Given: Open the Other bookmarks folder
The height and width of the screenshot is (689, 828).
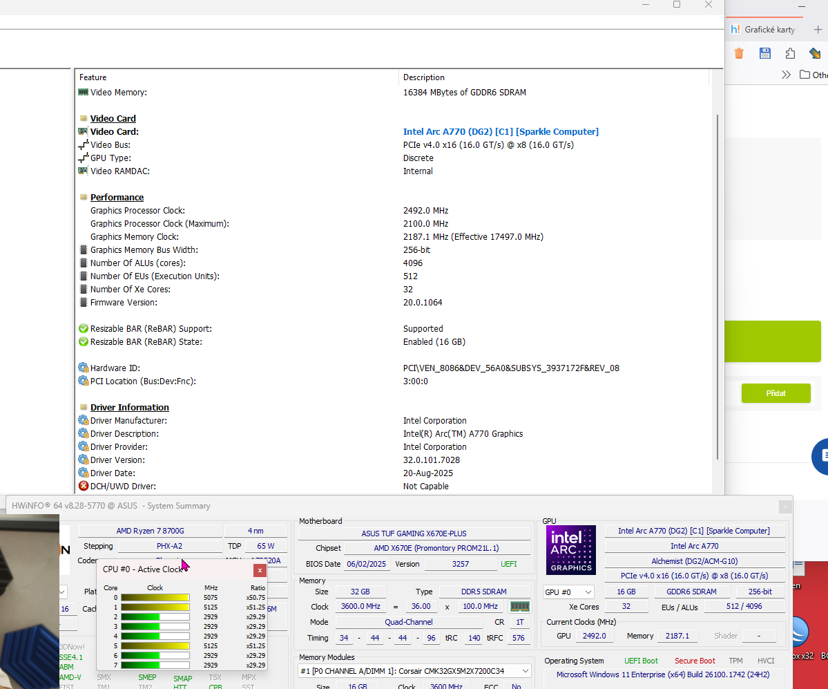Looking at the screenshot, I should pyautogui.click(x=813, y=75).
